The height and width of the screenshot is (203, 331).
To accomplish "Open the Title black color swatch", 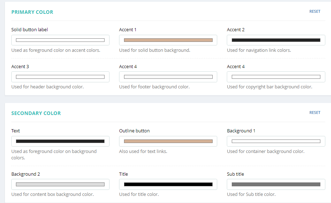I will click(x=168, y=185).
